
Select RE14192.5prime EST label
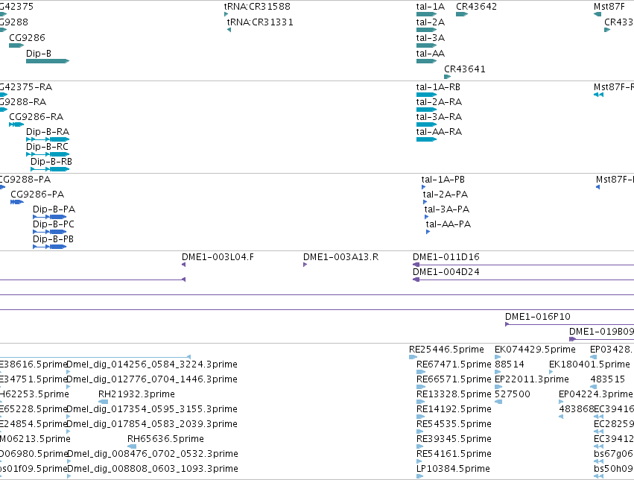pos(454,409)
